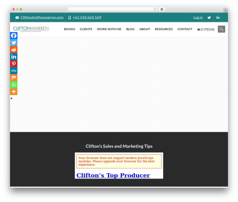Share page via Reddit sidebar icon
Screen dimensions: 238x202
[x=14, y=50]
